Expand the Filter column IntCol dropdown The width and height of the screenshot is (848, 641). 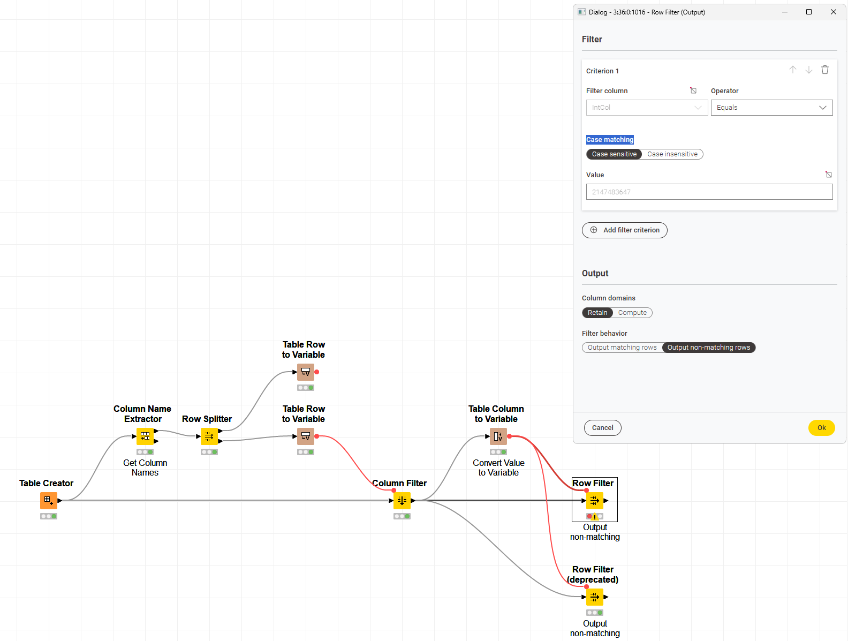tap(647, 108)
